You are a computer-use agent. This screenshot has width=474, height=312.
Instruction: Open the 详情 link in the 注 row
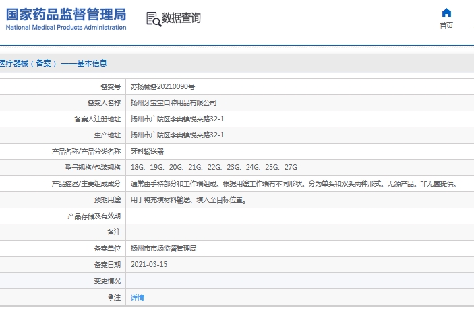(138, 297)
